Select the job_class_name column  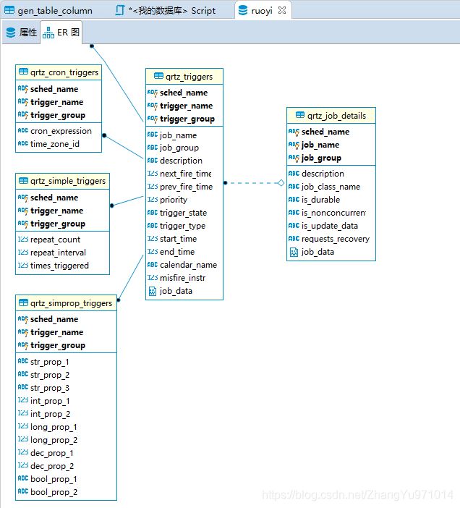coord(331,187)
